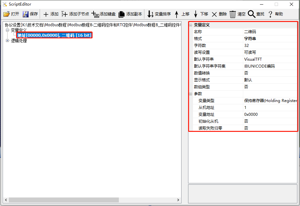Collapse the 变量定义 tree node
Screen dimensions: 300x206
pos(7,30)
